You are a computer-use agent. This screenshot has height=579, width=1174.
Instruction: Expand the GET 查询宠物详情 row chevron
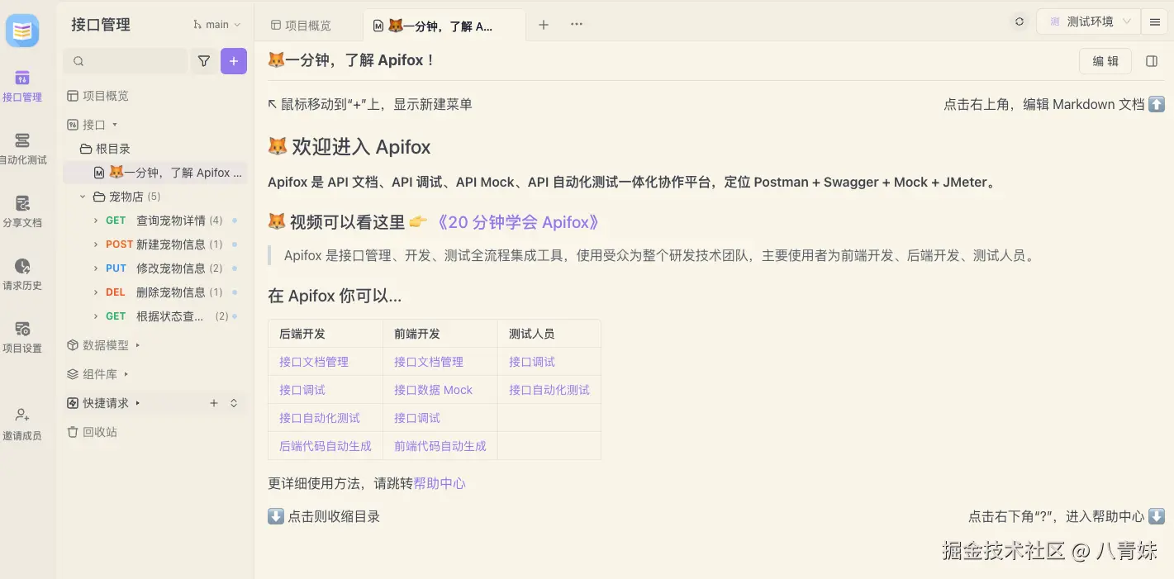96,221
